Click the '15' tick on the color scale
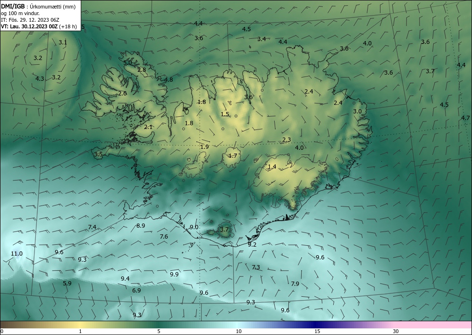 coord(317,331)
